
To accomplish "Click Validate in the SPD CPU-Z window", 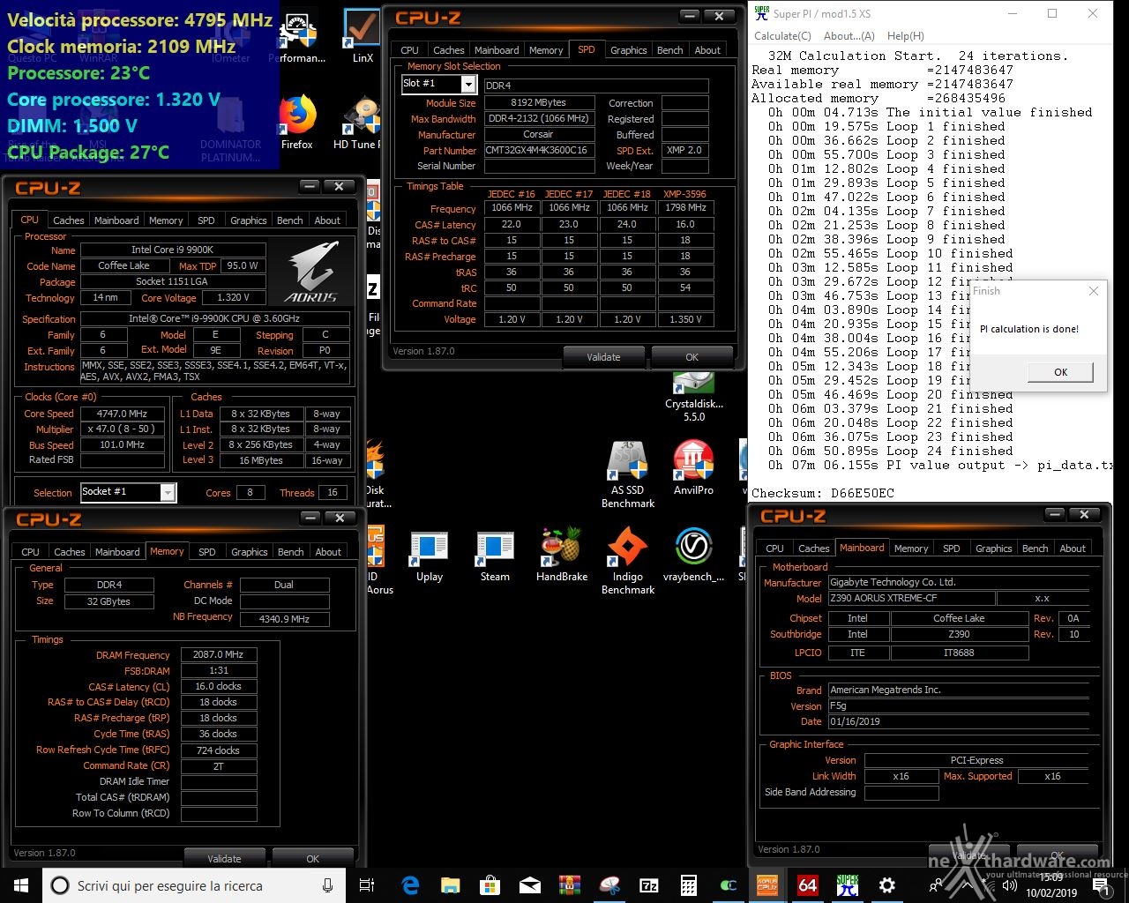I will (x=603, y=357).
